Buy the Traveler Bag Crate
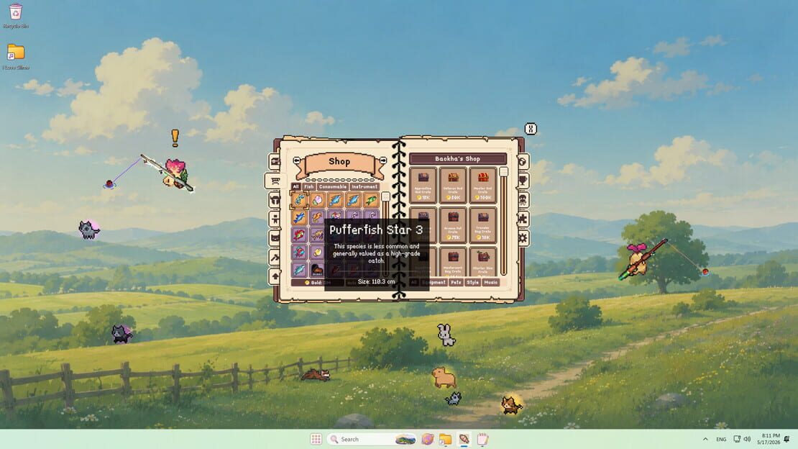 click(x=482, y=224)
